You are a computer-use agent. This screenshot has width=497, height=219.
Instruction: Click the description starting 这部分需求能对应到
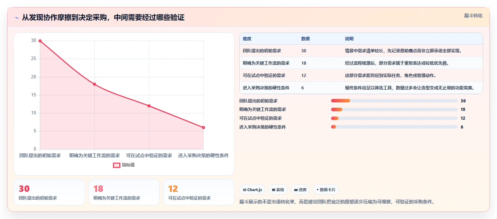point(390,76)
